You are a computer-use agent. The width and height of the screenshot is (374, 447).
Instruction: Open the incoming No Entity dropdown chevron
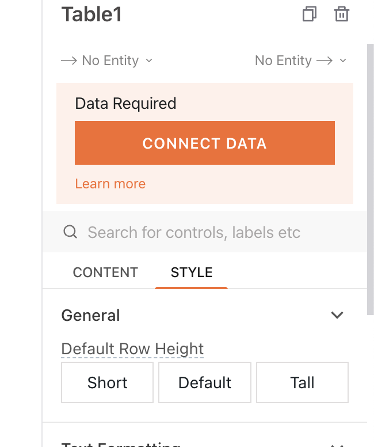click(x=149, y=60)
